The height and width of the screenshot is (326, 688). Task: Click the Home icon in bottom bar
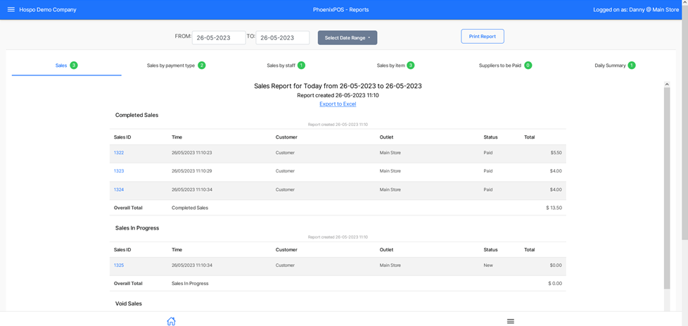pyautogui.click(x=171, y=321)
